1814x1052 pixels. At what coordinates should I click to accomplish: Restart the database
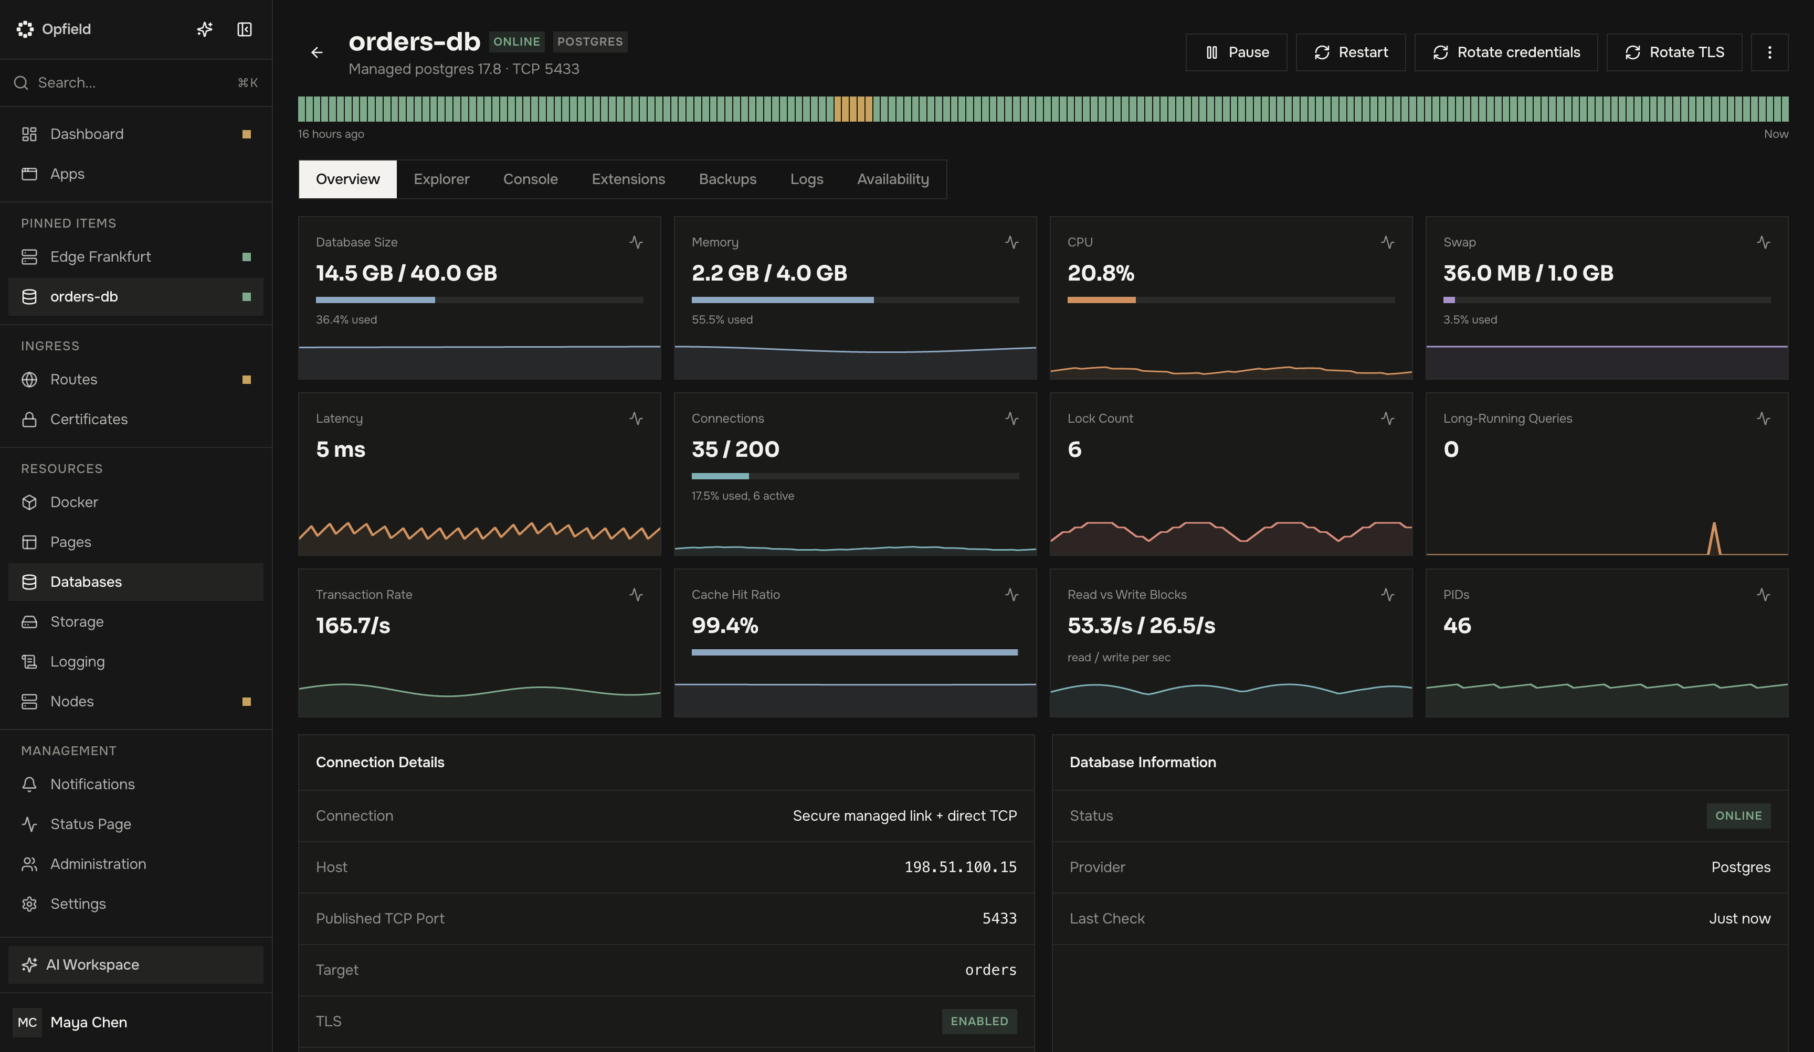coord(1351,52)
